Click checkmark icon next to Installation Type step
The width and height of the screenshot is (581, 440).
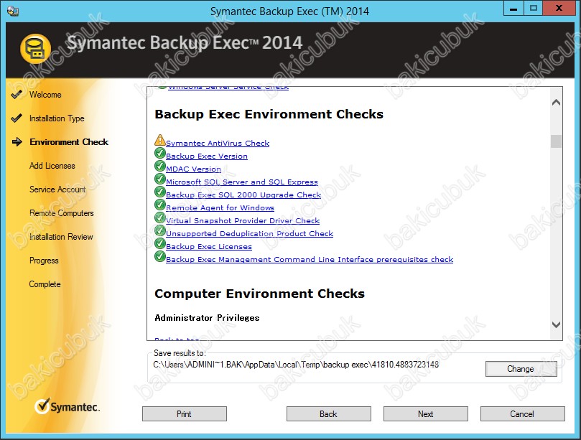(x=17, y=118)
